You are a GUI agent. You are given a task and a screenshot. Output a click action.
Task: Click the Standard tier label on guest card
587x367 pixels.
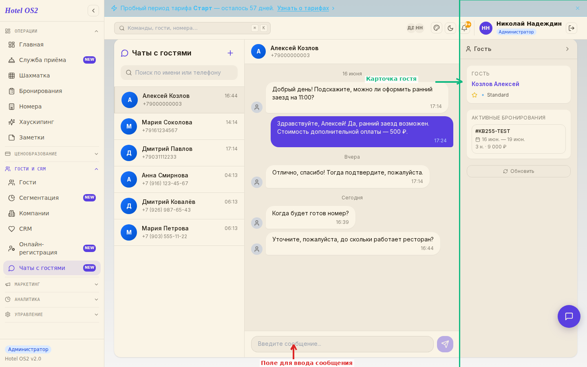(x=498, y=95)
